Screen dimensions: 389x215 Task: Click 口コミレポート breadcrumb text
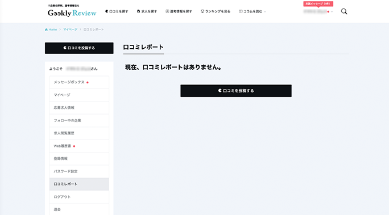(x=93, y=29)
